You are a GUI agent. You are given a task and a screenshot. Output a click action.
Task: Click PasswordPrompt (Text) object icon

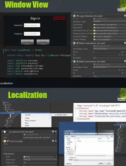[x=94, y=34]
